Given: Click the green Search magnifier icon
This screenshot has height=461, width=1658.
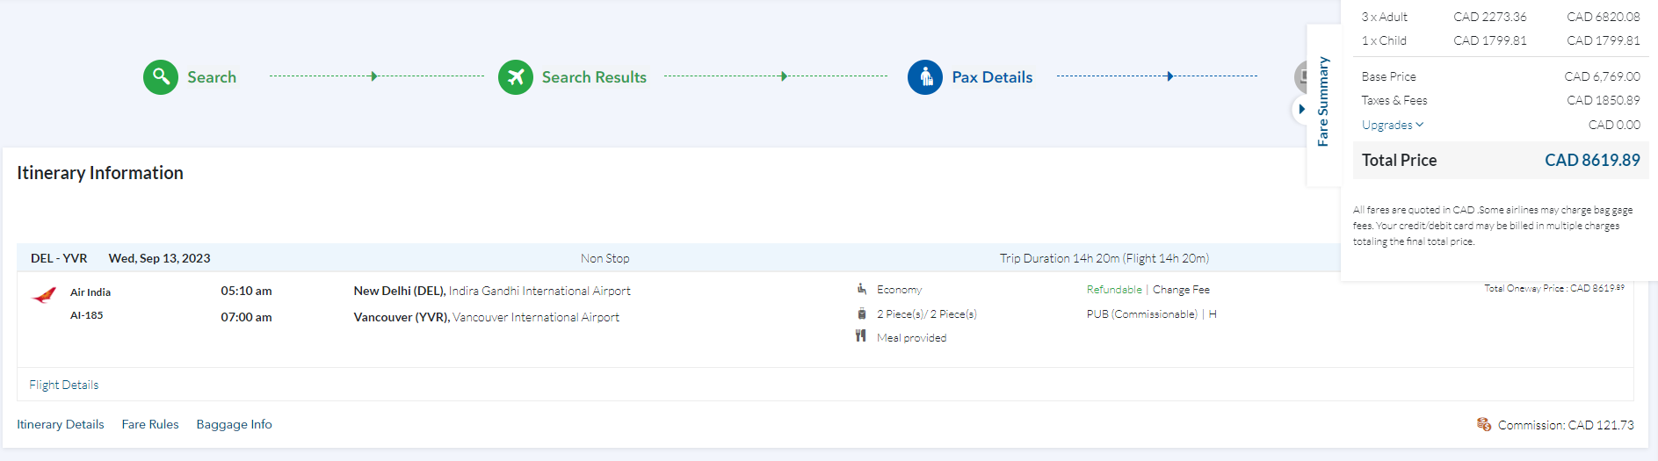Looking at the screenshot, I should (x=161, y=77).
